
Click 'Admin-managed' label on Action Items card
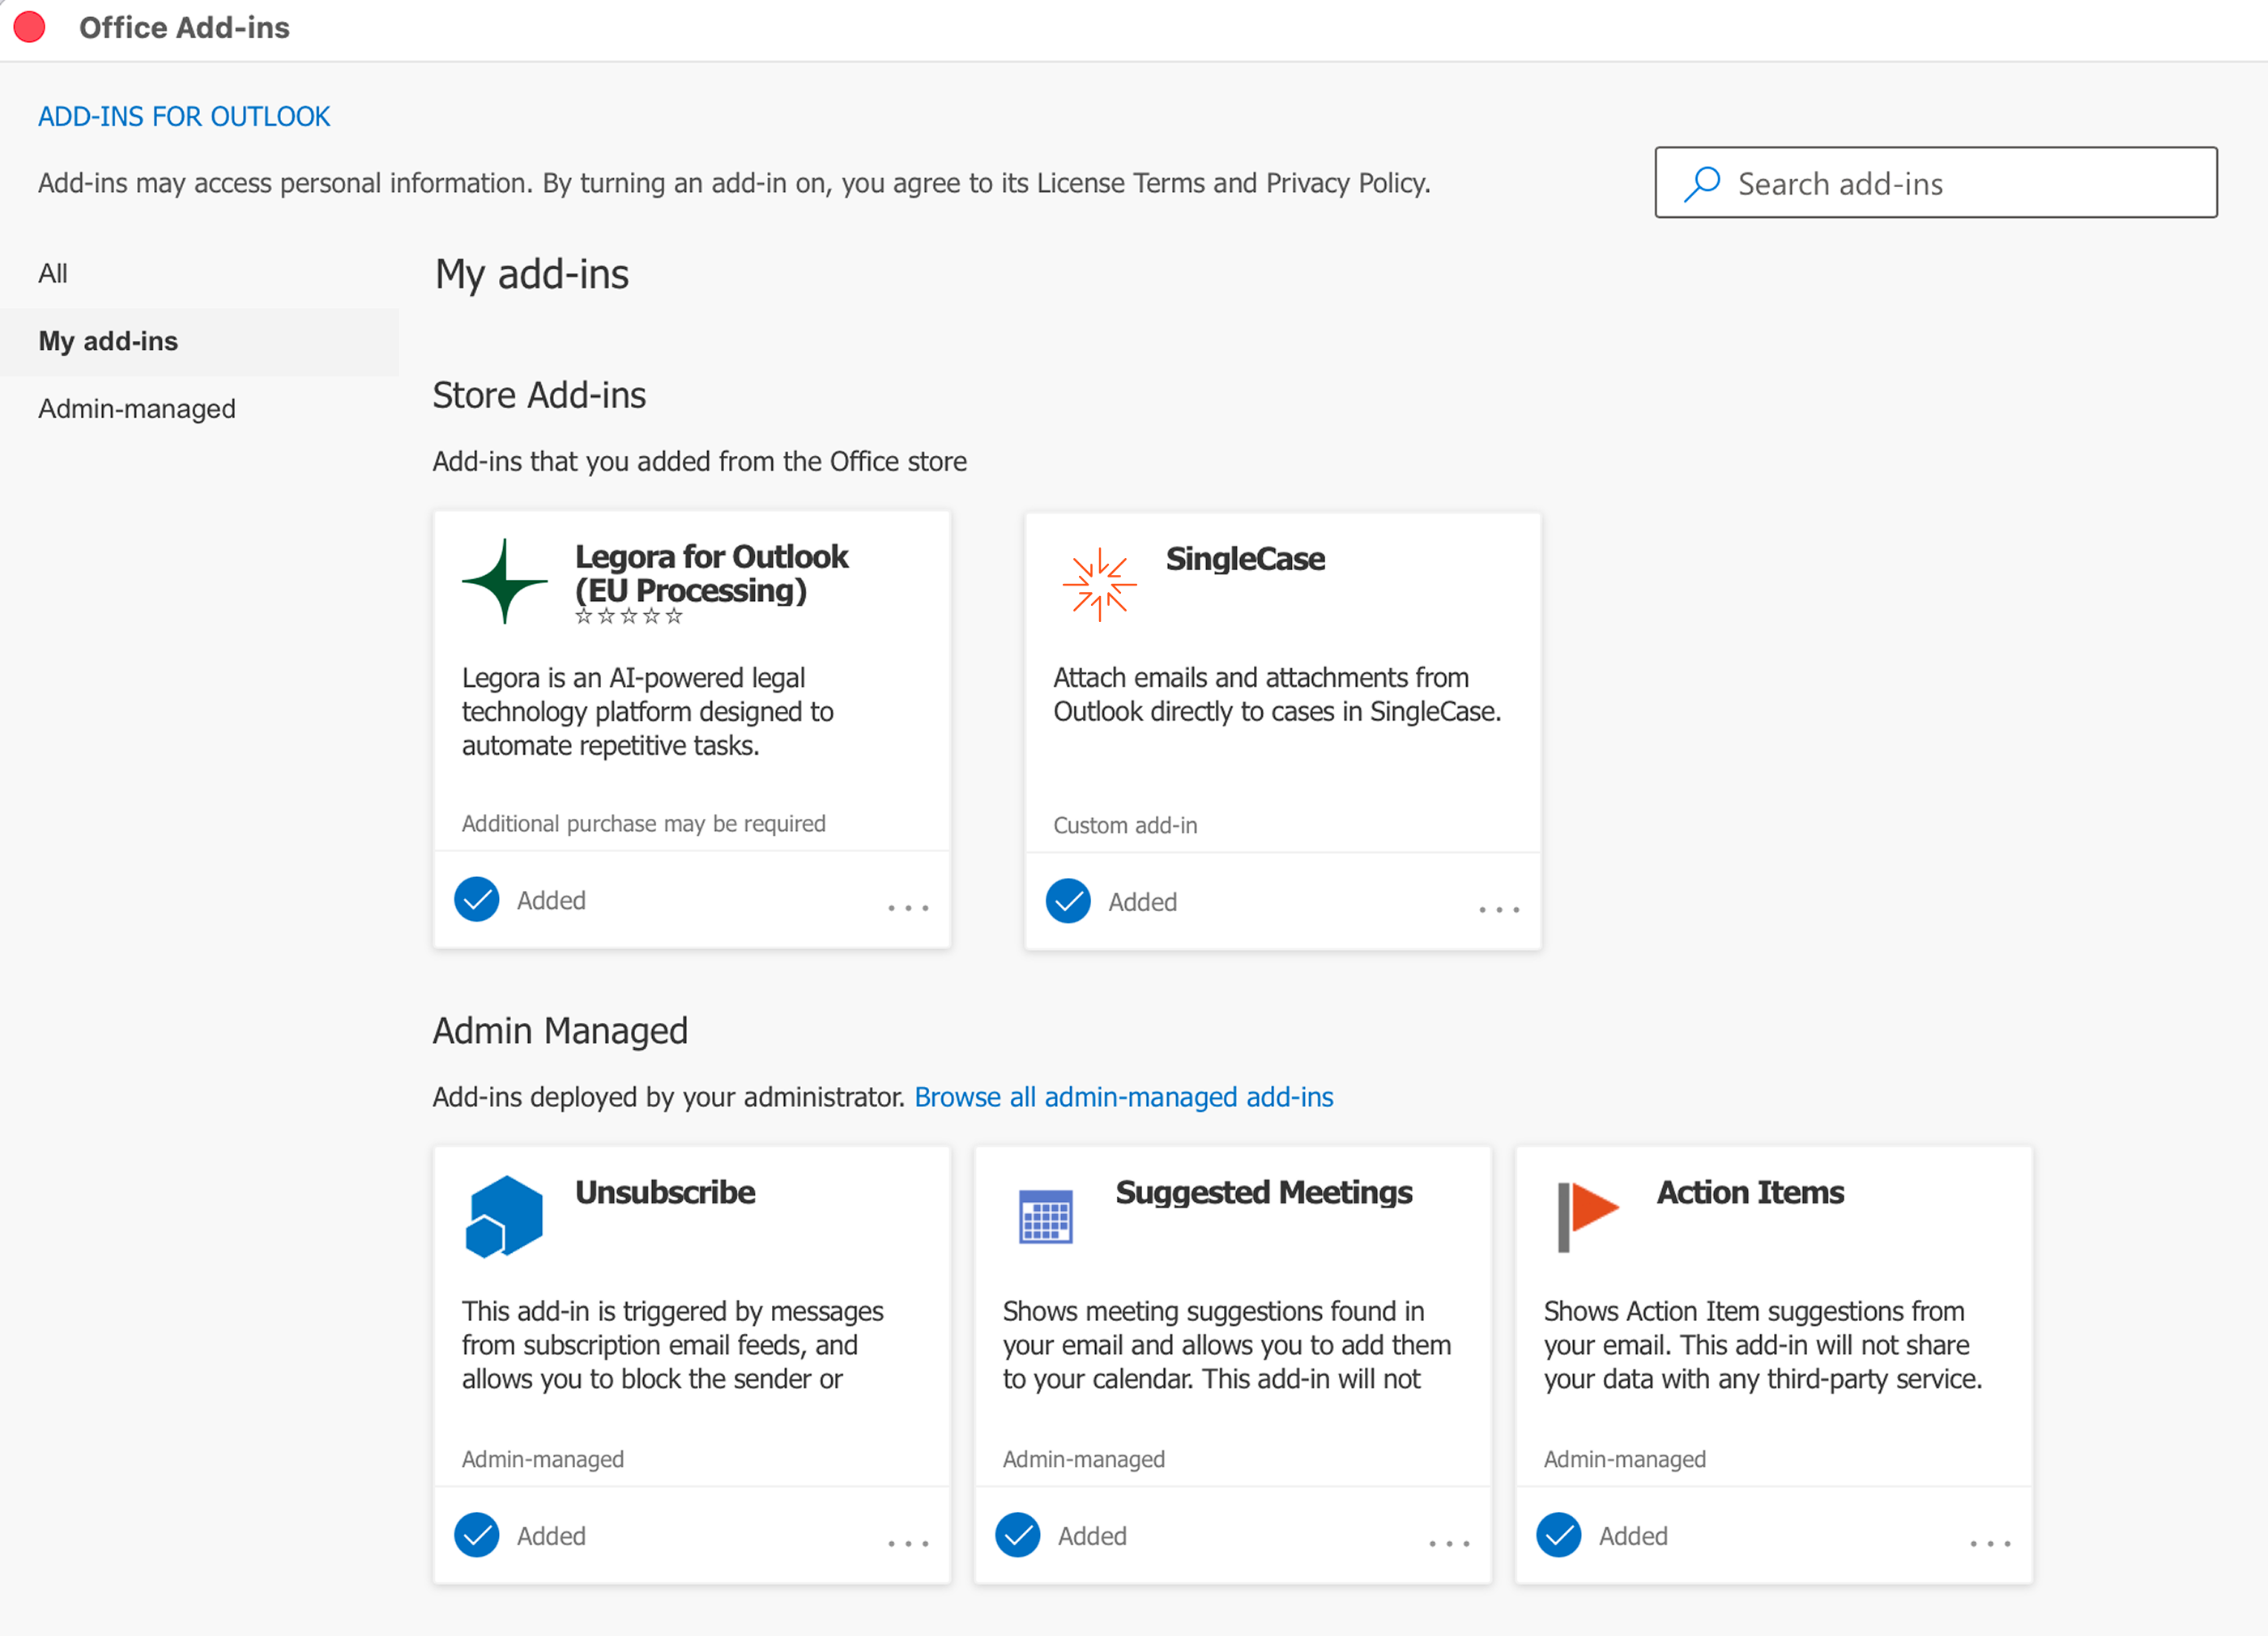[1625, 1459]
